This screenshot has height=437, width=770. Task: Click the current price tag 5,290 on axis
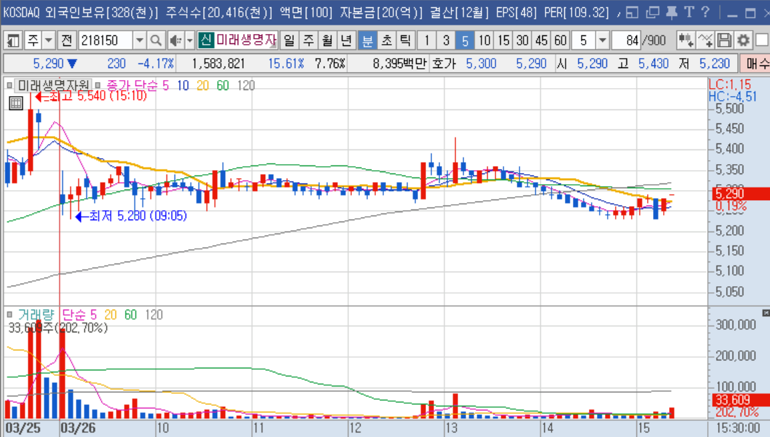[741, 193]
